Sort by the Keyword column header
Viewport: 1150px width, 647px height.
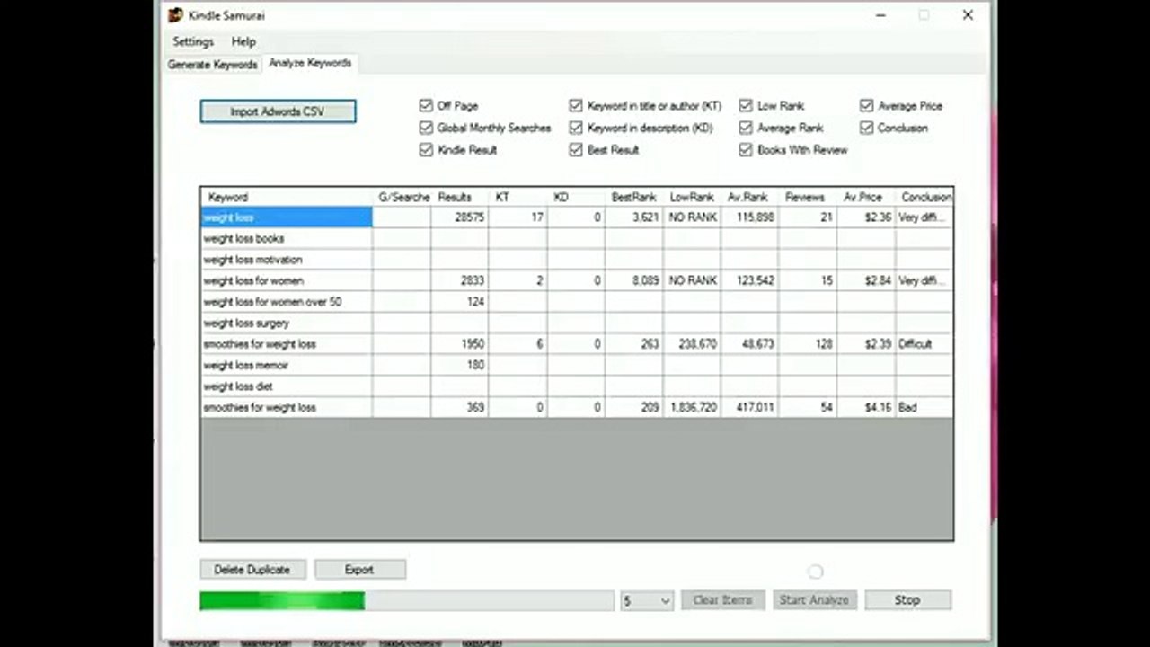[287, 197]
